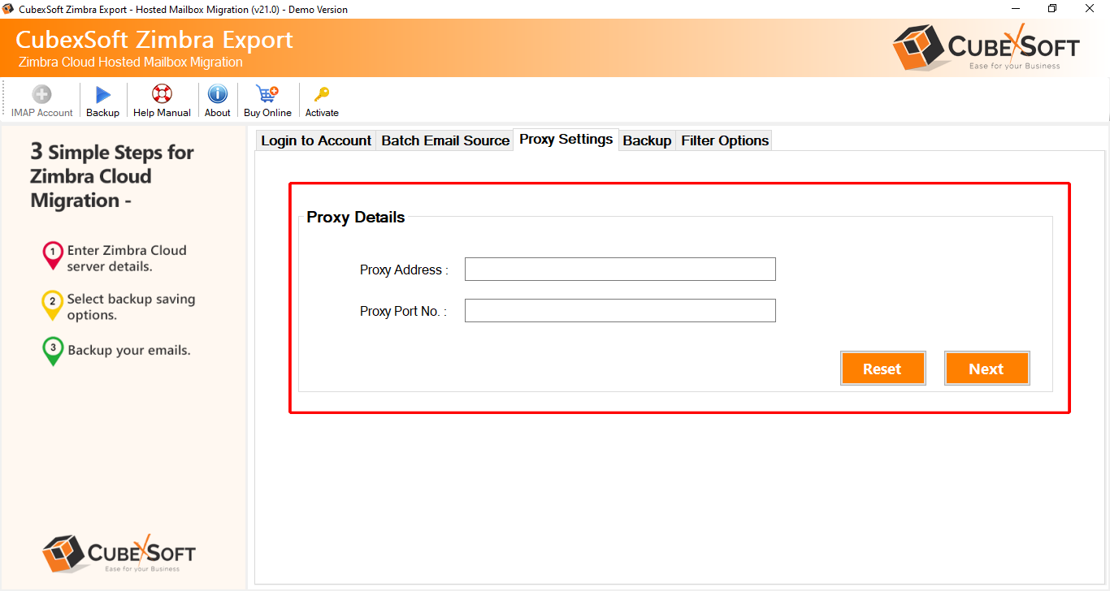Click the CubexSoft logo in left sidebar
Viewport: 1110px width, 591px height.
(x=119, y=553)
